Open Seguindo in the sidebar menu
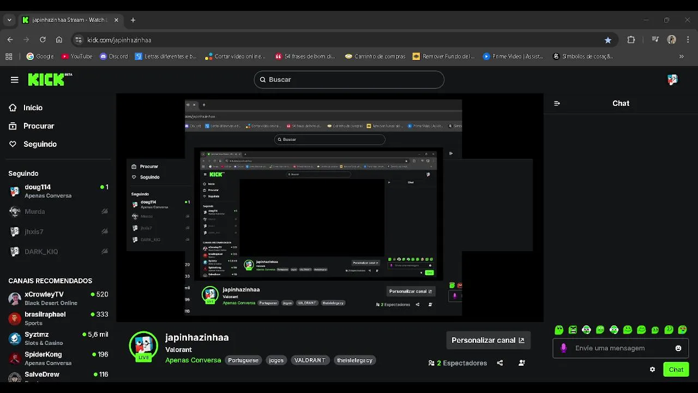Screen dimensions: 698x393 coord(33,144)
